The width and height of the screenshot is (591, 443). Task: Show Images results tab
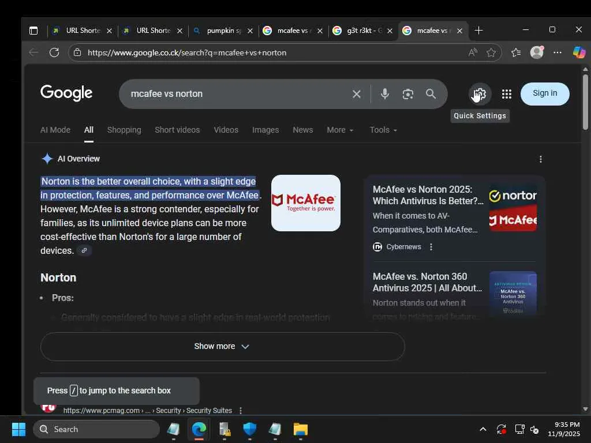click(x=265, y=130)
